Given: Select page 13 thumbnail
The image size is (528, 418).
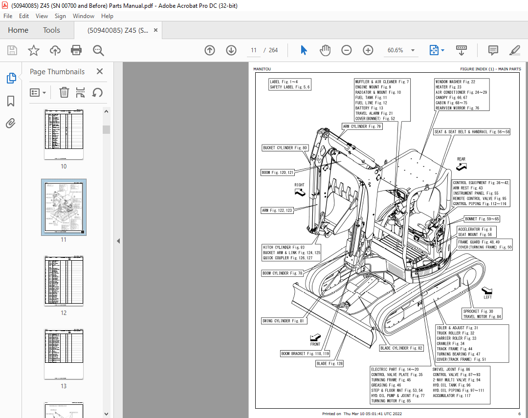Looking at the screenshot, I should click(64, 354).
